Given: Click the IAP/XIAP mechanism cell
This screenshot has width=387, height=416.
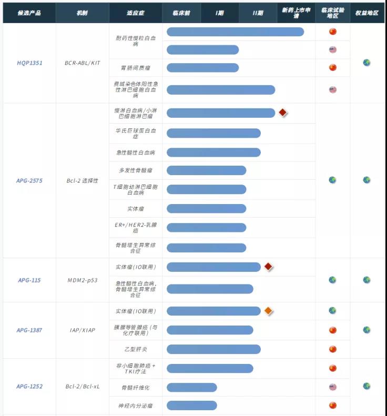Looking at the screenshot, I should (83, 330).
